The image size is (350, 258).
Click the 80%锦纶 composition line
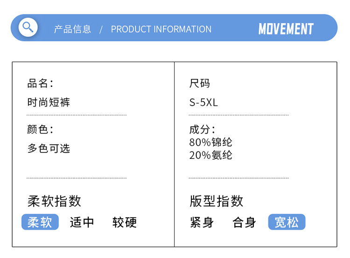pyautogui.click(x=210, y=142)
